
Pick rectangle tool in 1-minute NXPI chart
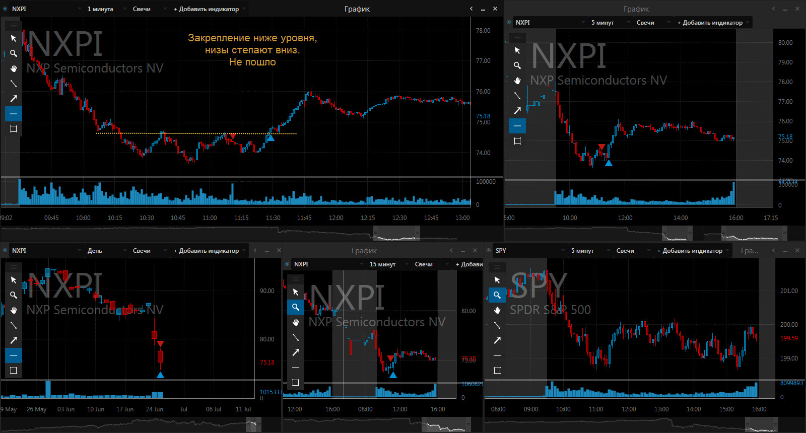coord(14,129)
